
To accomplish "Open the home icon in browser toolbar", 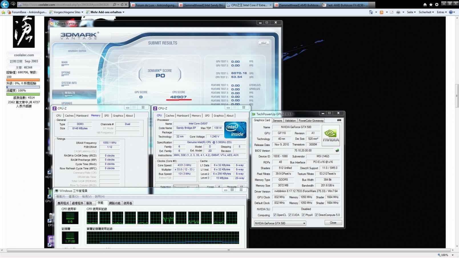I will [x=425, y=5].
